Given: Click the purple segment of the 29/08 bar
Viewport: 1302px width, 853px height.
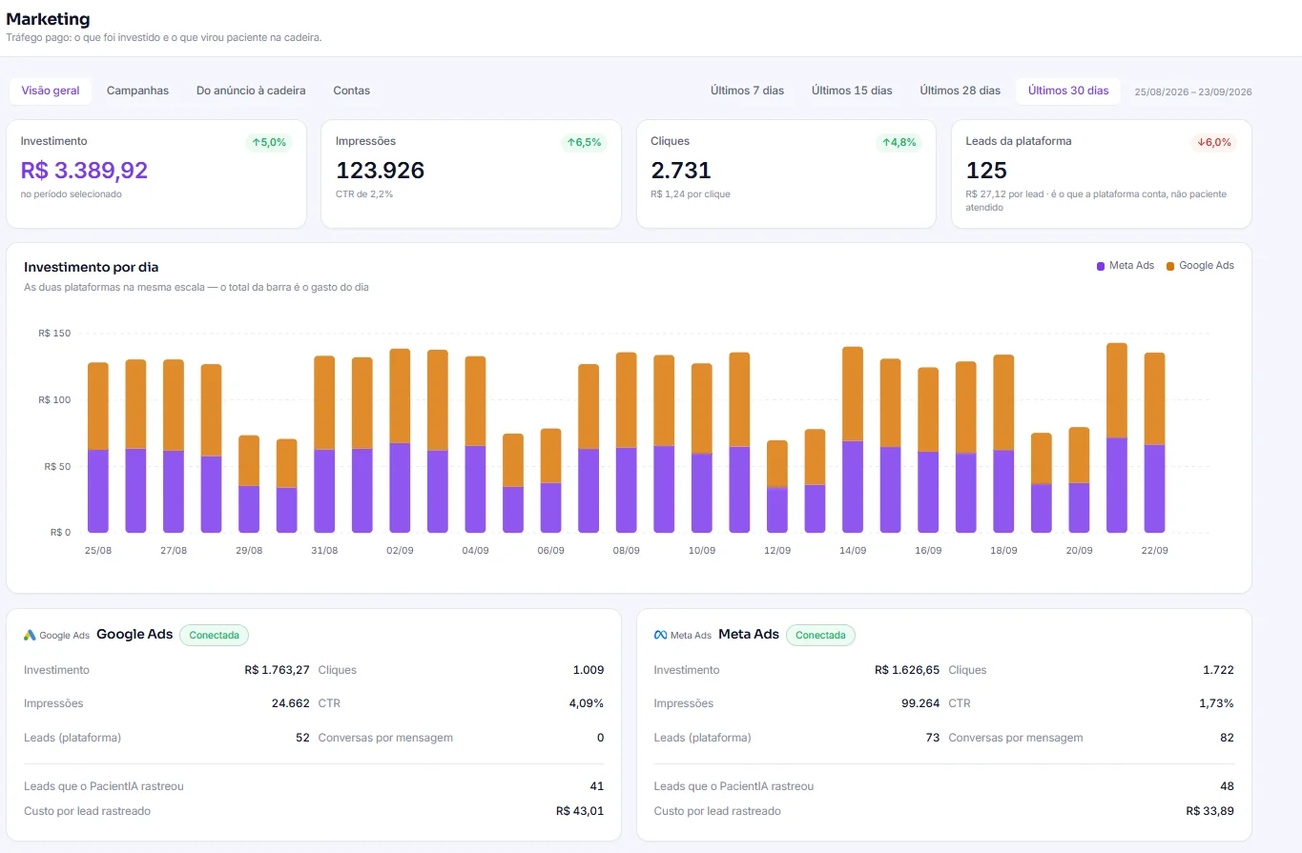Looking at the screenshot, I should coord(249,509).
